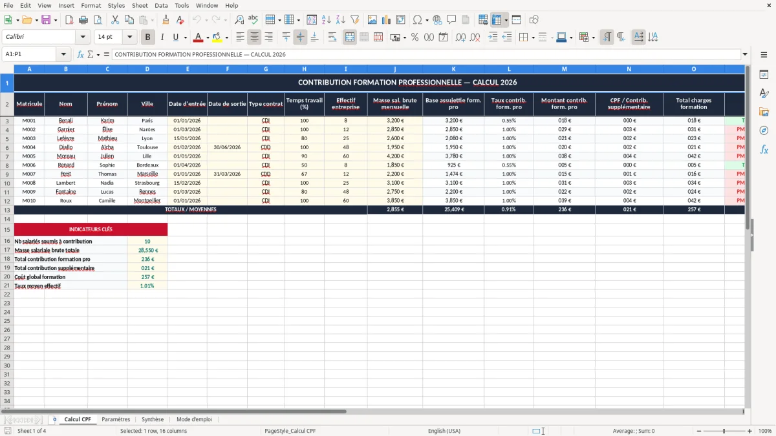Viewport: 776px width, 436px height.
Task: Insert a comment
Action: (x=451, y=20)
